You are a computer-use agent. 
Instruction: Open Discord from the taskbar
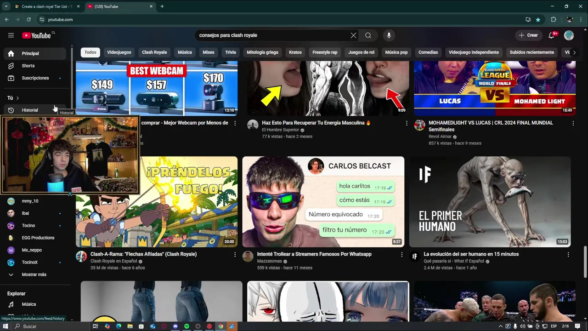pos(175,326)
